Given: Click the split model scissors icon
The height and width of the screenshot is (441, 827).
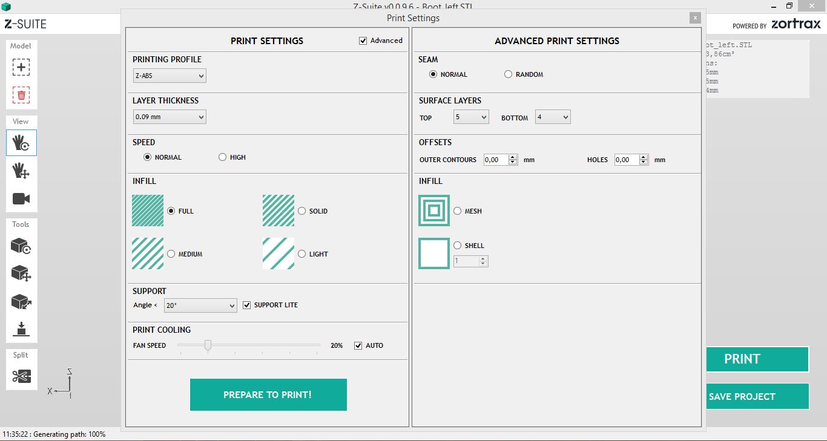Looking at the screenshot, I should [21, 376].
